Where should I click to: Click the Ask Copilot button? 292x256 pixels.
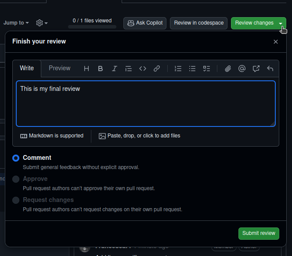[x=145, y=23]
